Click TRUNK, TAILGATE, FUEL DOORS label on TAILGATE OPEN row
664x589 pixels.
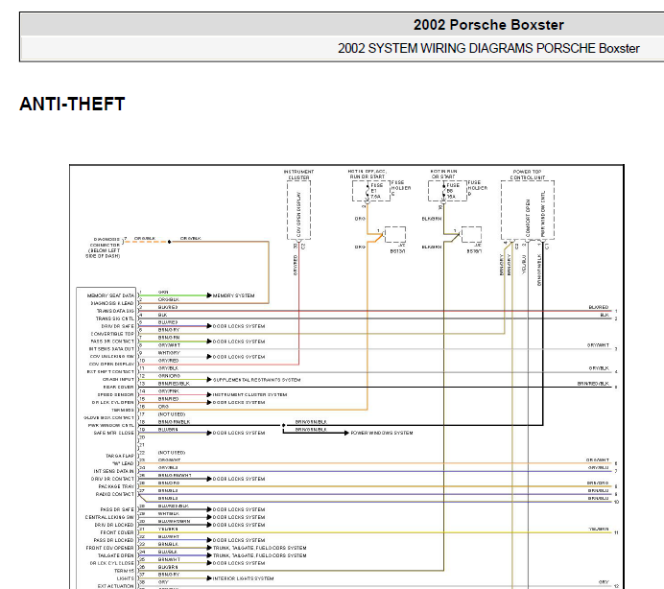coord(260,555)
